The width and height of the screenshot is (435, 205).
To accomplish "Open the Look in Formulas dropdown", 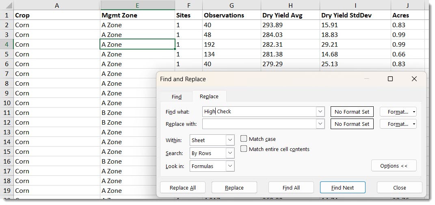I will click(230, 166).
